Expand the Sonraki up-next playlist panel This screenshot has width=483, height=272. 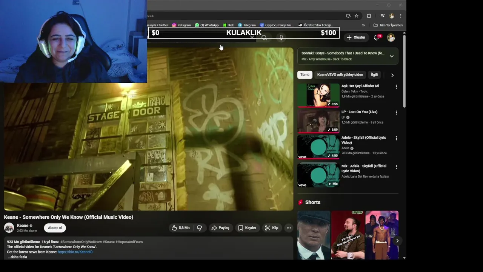coord(391,56)
